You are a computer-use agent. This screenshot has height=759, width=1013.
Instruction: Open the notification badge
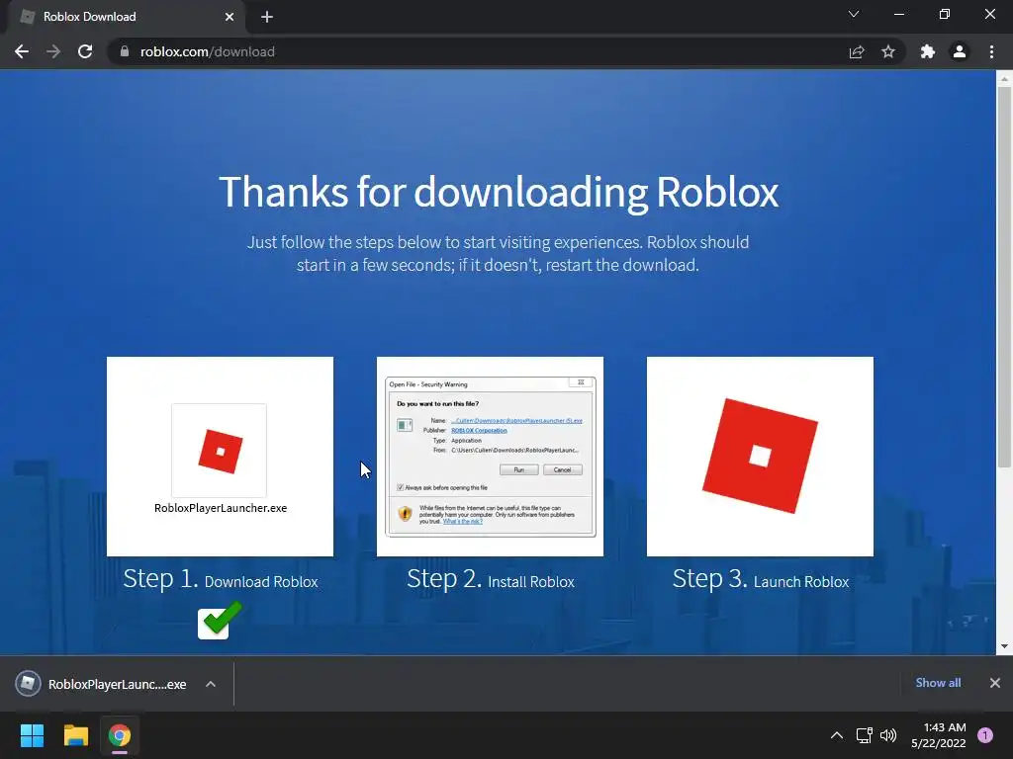(985, 735)
